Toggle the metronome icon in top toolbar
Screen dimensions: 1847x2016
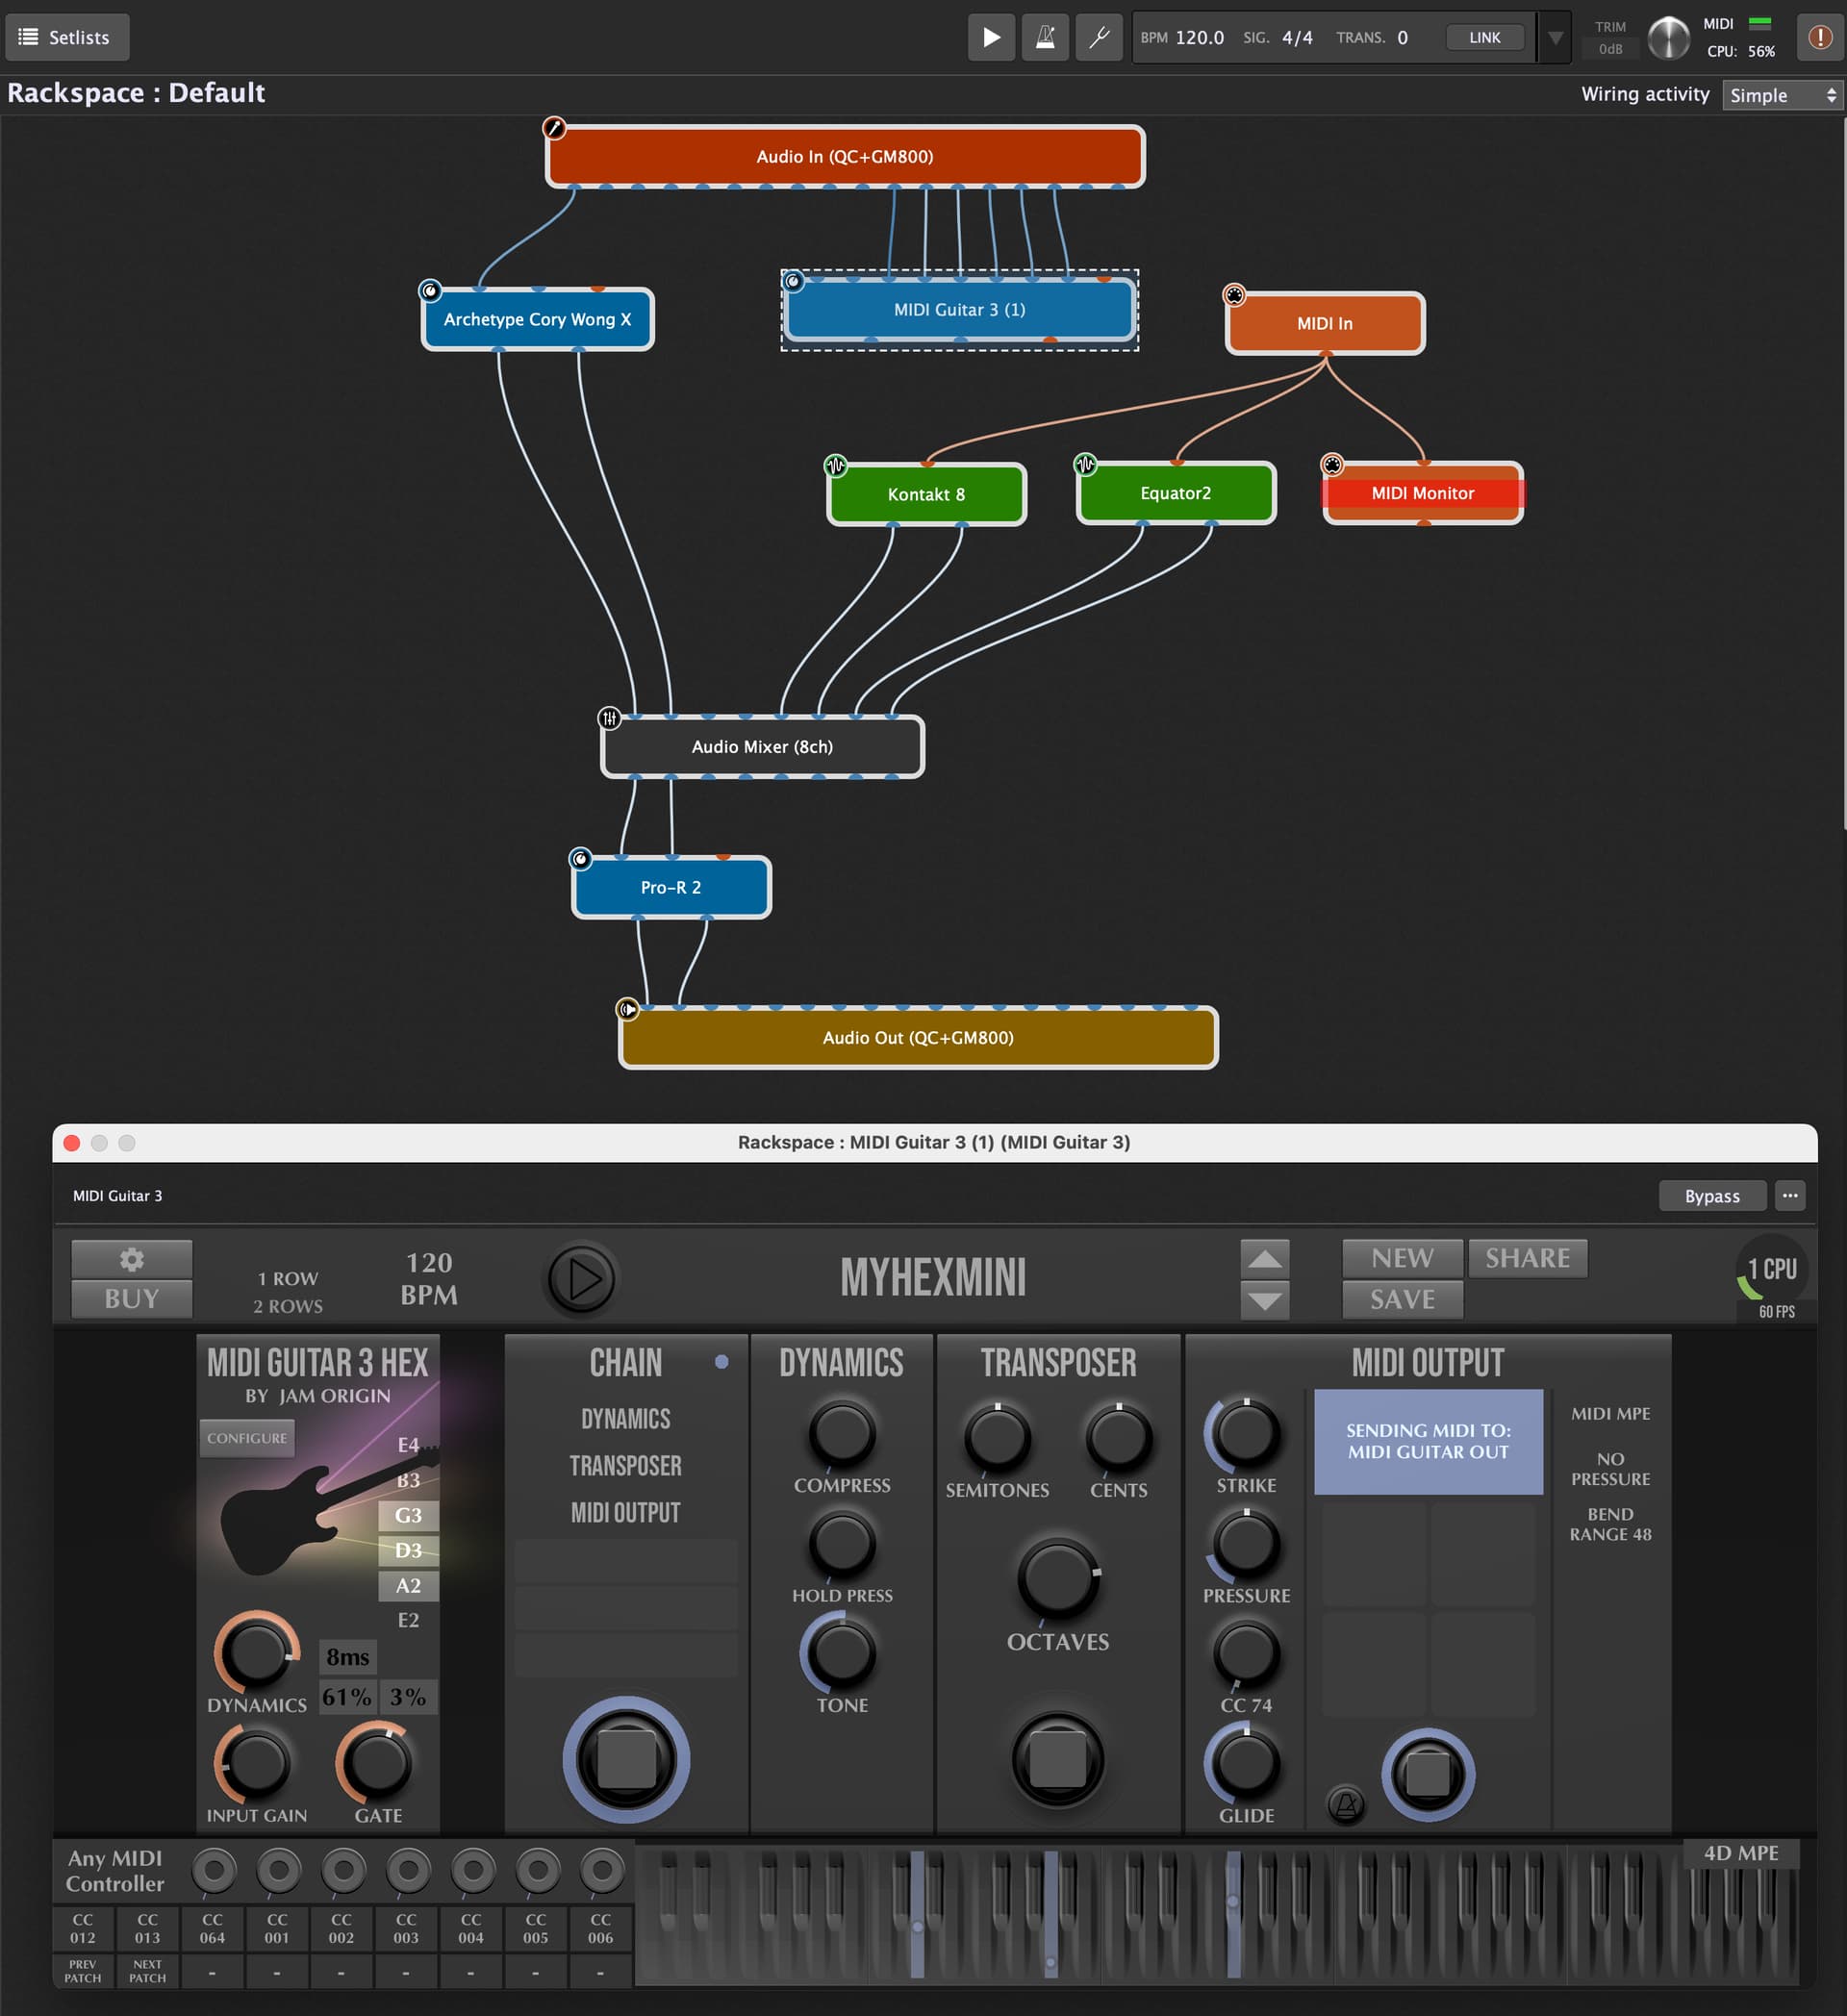[x=1044, y=38]
